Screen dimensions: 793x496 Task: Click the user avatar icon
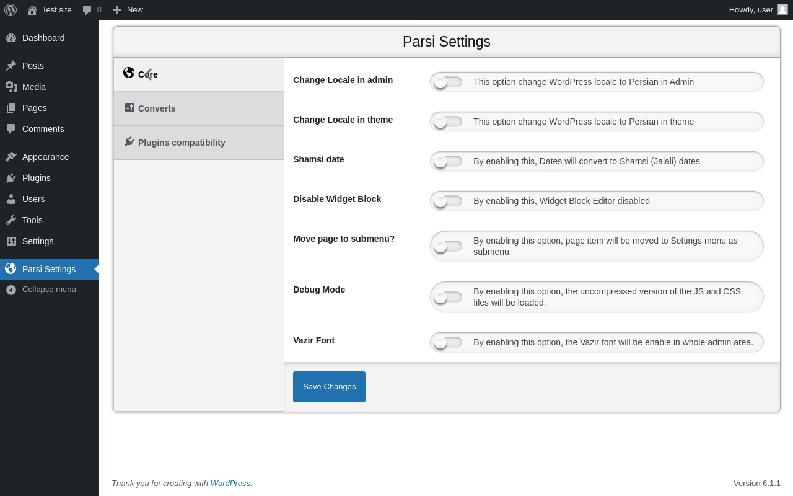tap(782, 9)
